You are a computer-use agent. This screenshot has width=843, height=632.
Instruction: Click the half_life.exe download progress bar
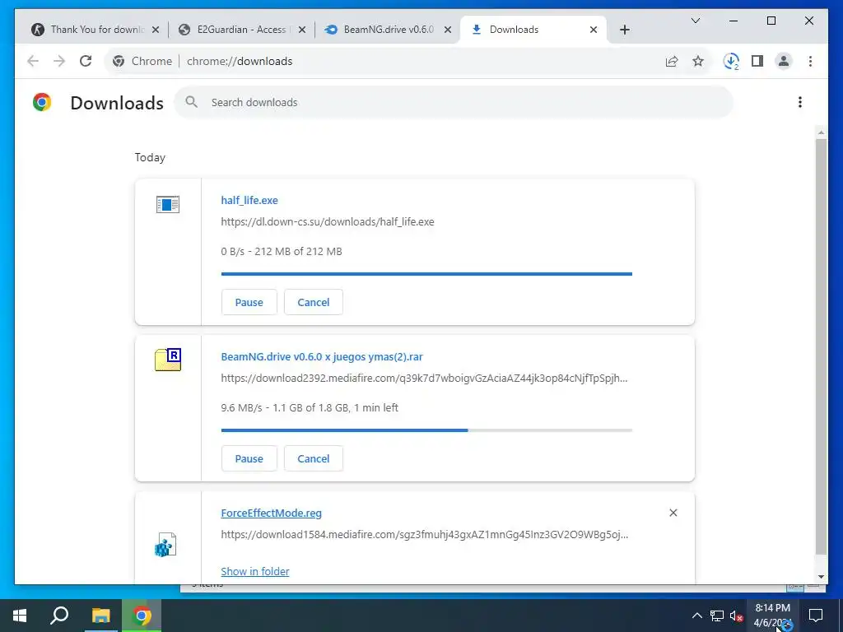click(x=426, y=274)
